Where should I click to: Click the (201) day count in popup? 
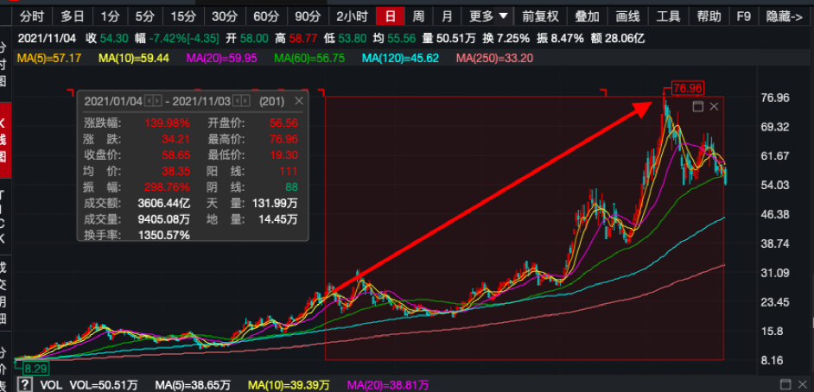(271, 101)
